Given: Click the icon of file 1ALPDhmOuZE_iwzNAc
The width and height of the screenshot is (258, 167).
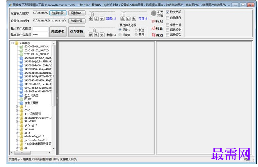Looking at the screenshot, I should click(21, 84).
